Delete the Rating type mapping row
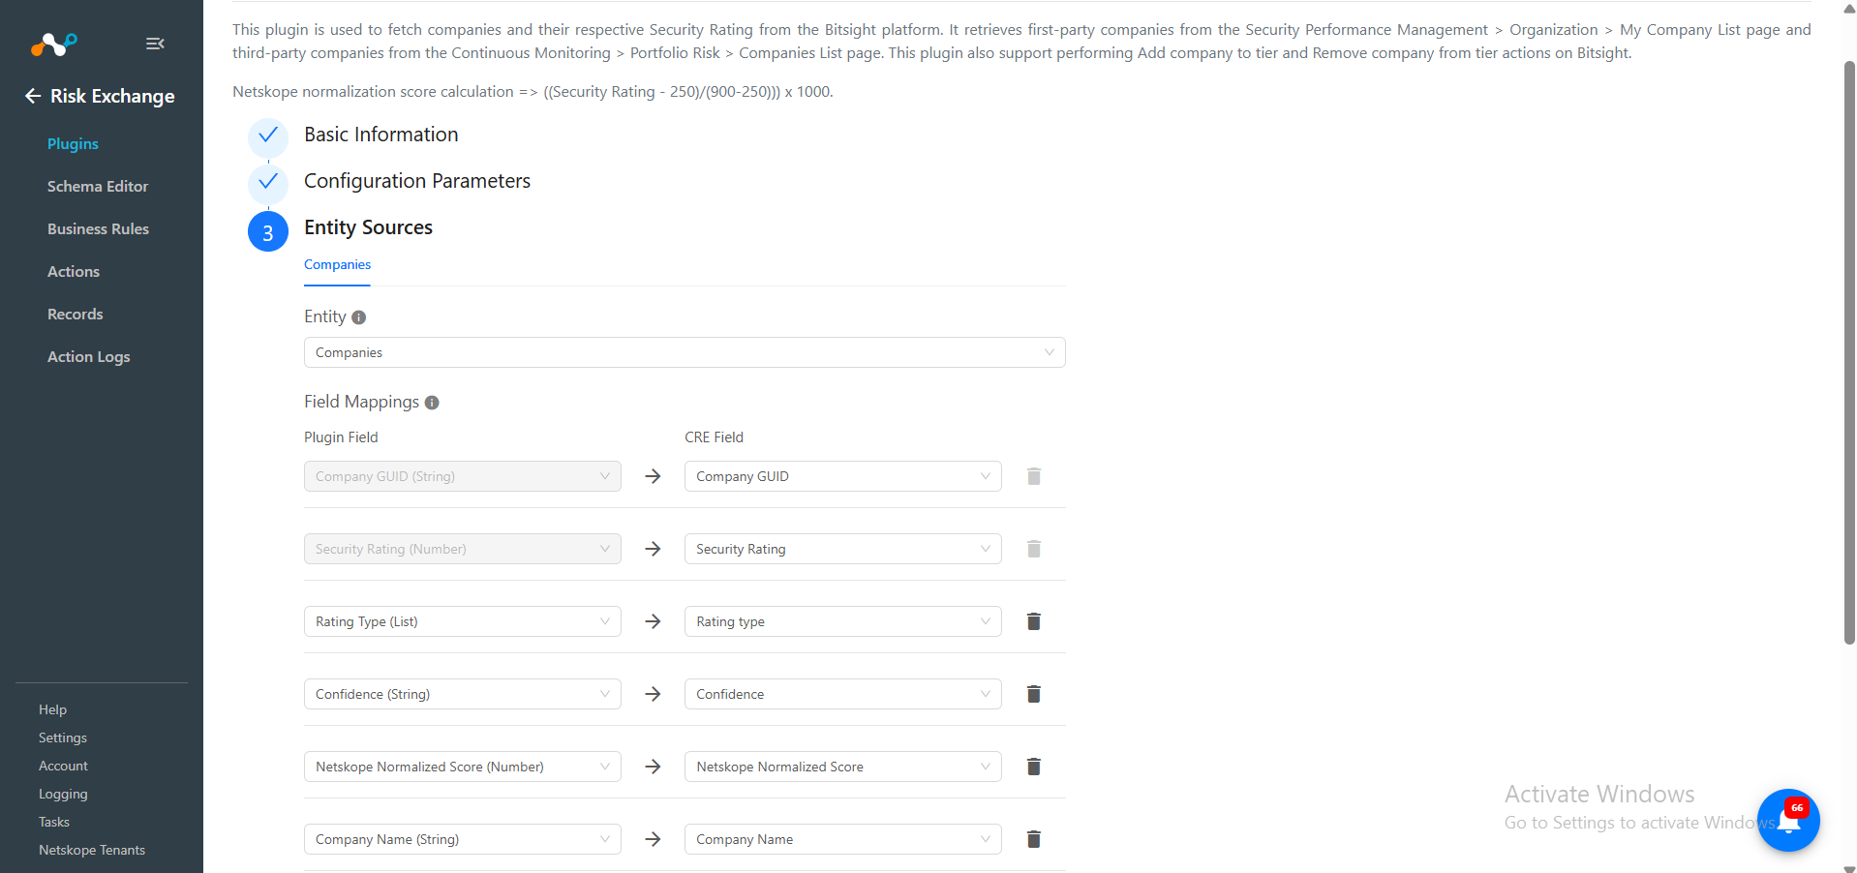1857x873 pixels. click(x=1034, y=621)
